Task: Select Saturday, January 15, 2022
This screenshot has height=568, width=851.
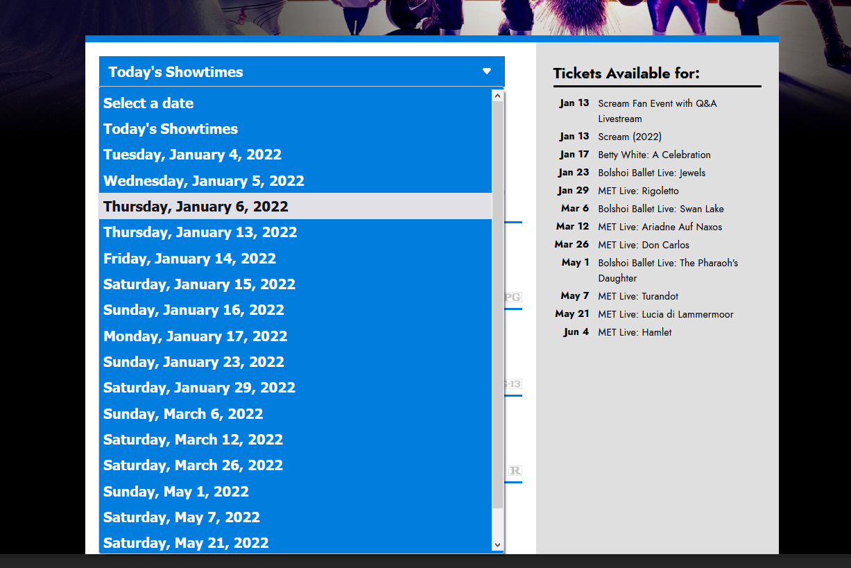Action: (295, 284)
